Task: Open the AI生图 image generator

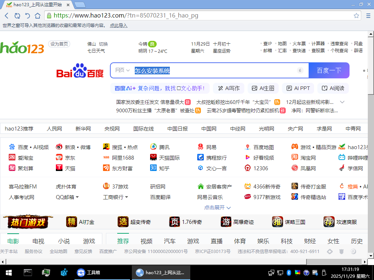Action: coord(263,88)
